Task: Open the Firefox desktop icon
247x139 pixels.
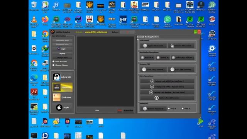Action: (x=45, y=20)
